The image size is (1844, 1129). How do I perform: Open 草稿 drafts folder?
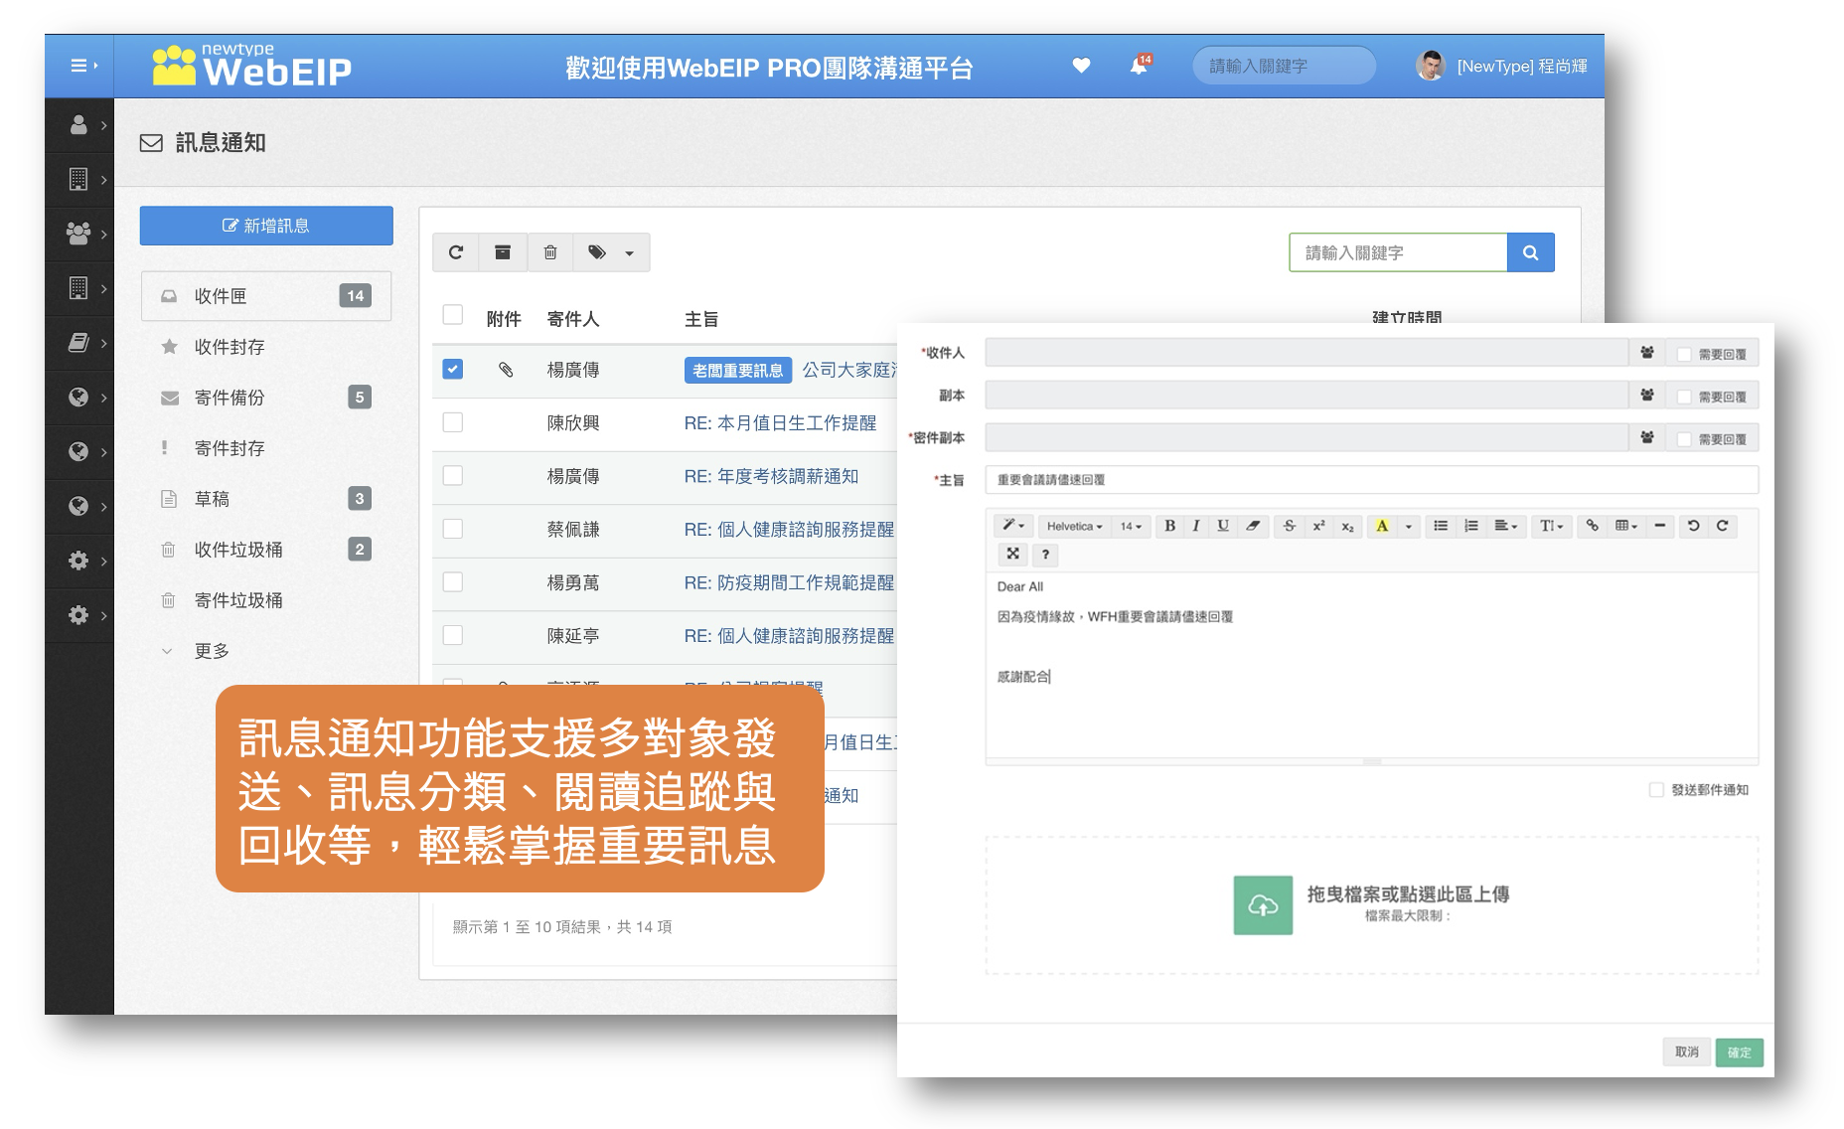click(266, 499)
